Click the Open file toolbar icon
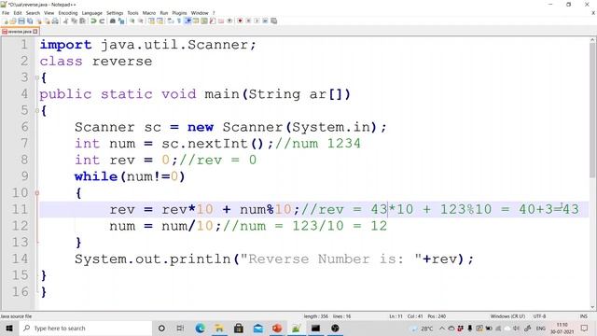 [x=13, y=21]
